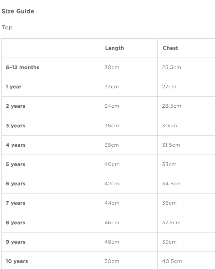The height and width of the screenshot is (269, 215).
Task: Click the Top label above the table
Action: click(x=7, y=28)
